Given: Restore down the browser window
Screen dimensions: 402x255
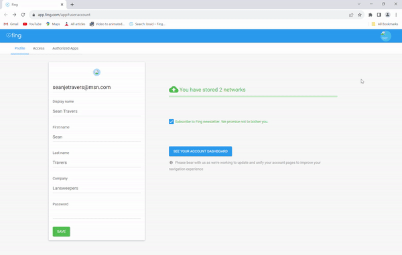Looking at the screenshot, I should click(x=383, y=4).
